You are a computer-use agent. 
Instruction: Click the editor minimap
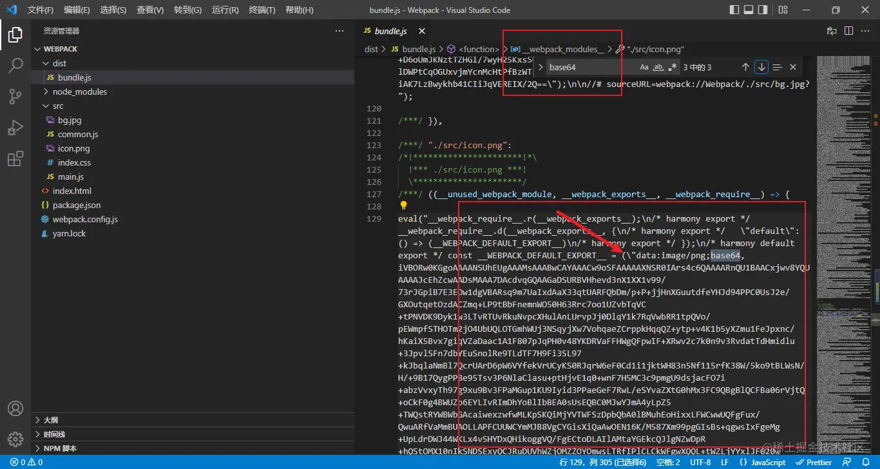coord(843,254)
